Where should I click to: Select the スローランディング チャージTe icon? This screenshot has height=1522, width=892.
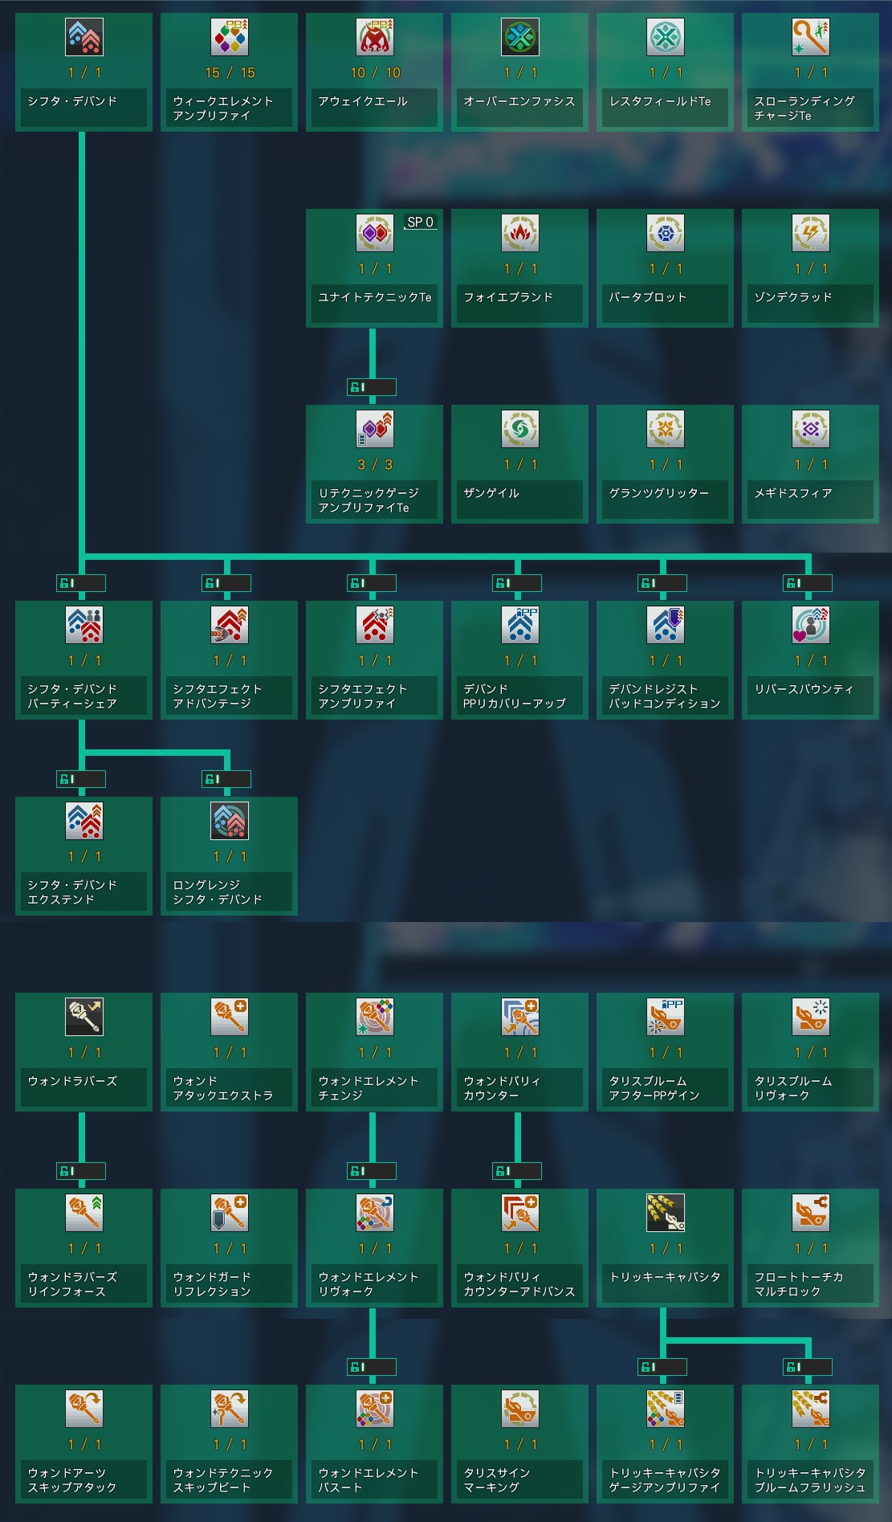point(811,37)
